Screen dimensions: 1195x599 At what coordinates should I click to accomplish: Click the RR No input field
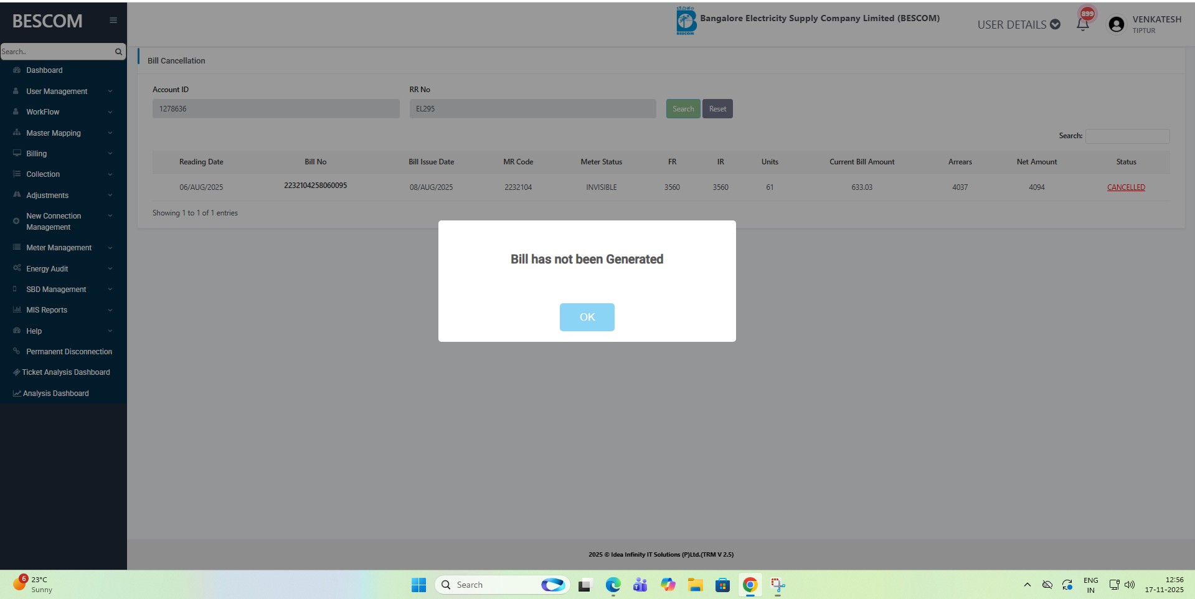click(533, 109)
